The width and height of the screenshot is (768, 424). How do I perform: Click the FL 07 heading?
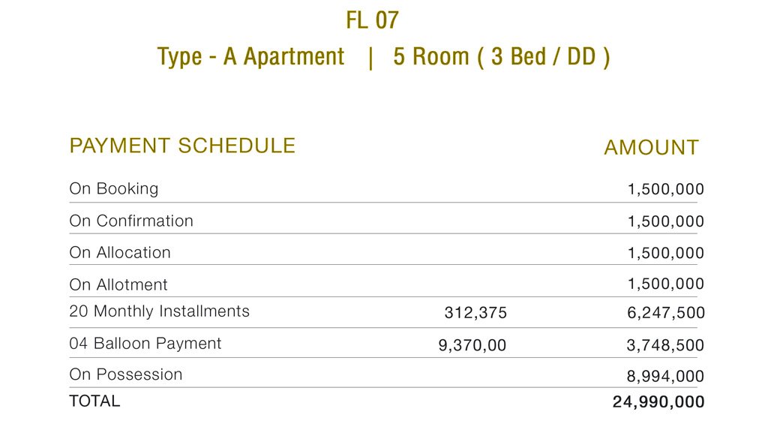coord(372,20)
